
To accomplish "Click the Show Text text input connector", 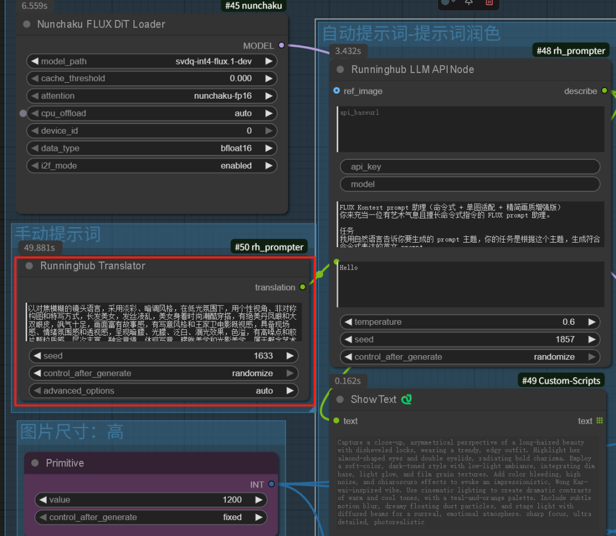I will [x=337, y=421].
